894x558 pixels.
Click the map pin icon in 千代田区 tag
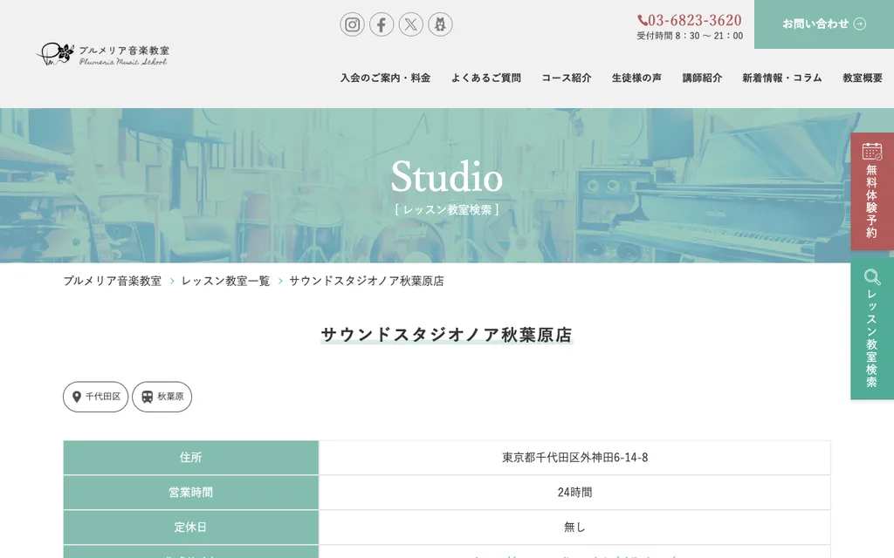[77, 397]
